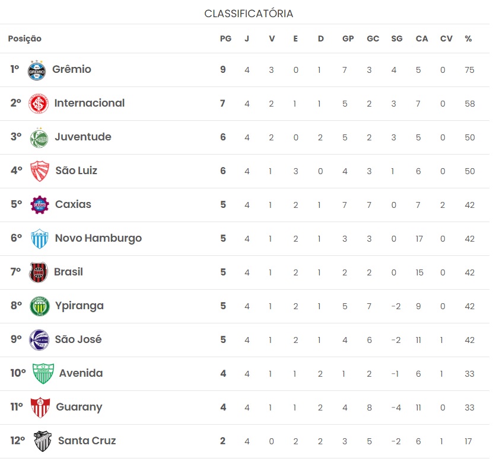Screen dimensions: 493x465
Task: Click the percent column header
Action: pyautogui.click(x=468, y=39)
